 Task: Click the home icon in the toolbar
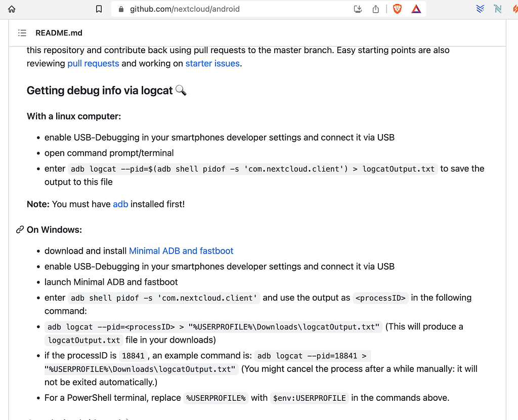pos(11,9)
